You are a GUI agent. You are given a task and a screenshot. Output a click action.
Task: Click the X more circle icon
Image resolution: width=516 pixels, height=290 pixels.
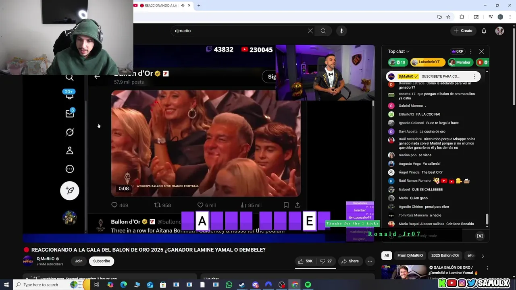(x=70, y=169)
